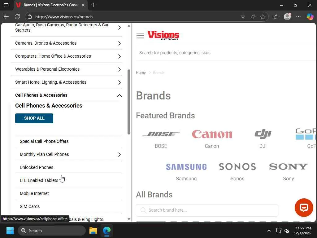This screenshot has width=317, height=238.
Task: Open the Samsung featured brand logo
Action: coord(186,167)
